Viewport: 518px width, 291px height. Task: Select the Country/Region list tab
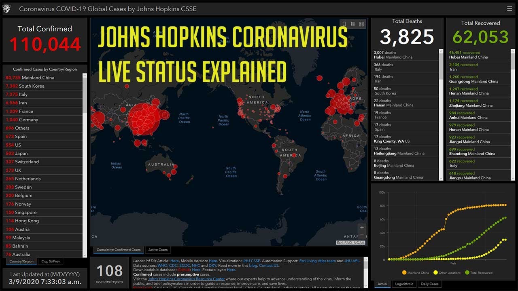click(x=21, y=261)
